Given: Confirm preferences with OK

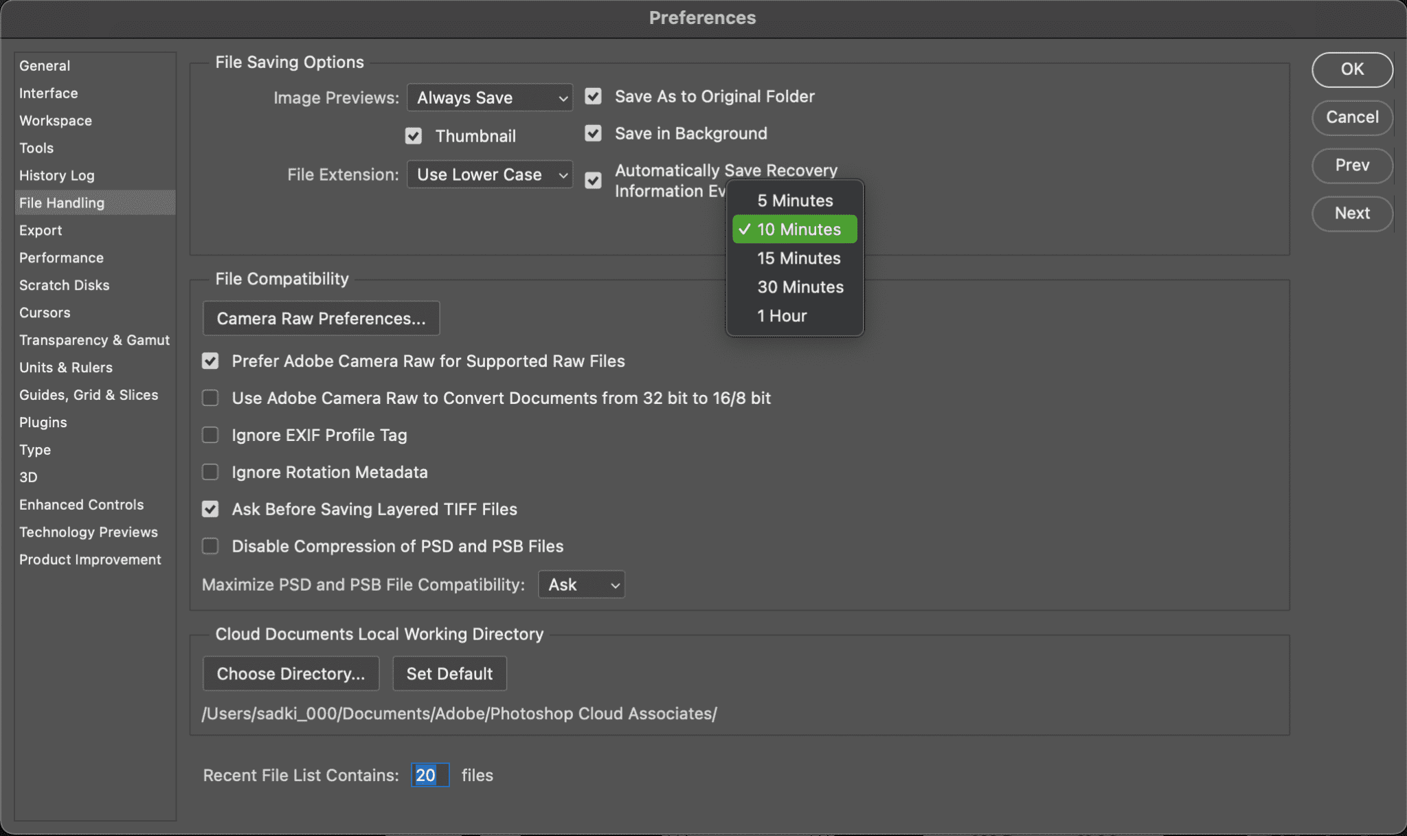Looking at the screenshot, I should click(1351, 69).
